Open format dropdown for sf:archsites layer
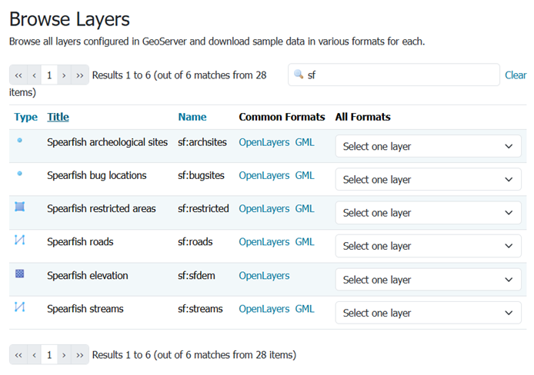 [428, 147]
